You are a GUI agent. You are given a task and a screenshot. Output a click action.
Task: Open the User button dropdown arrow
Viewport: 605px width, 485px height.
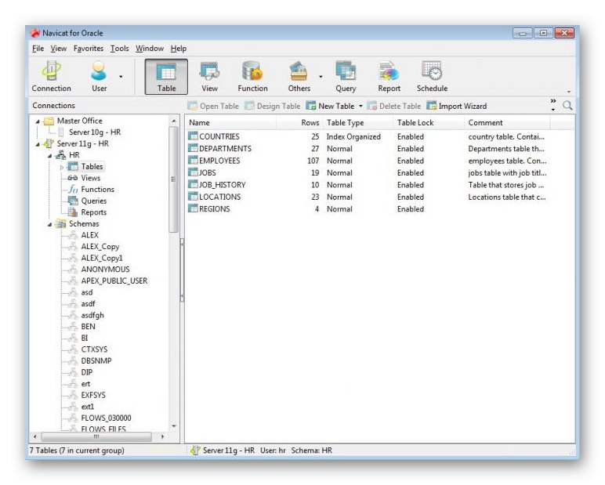pyautogui.click(x=121, y=77)
